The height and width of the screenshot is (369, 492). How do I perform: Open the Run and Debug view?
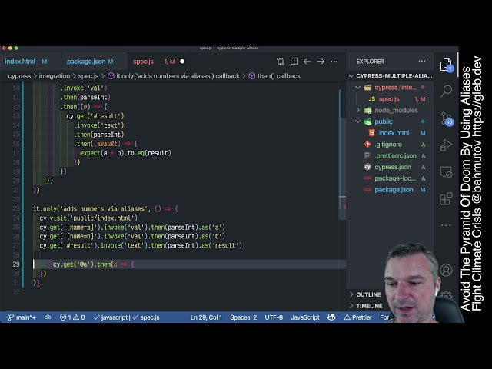(x=446, y=145)
